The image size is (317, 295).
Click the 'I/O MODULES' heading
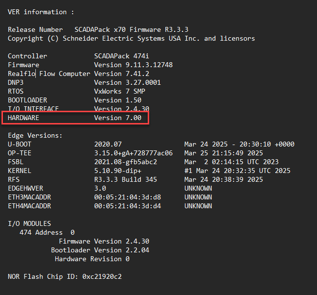click(x=29, y=223)
